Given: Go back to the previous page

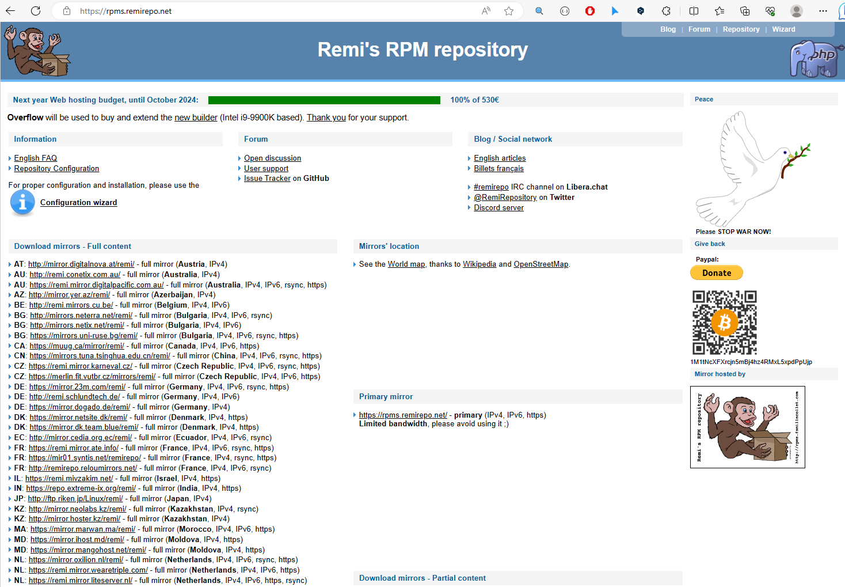Looking at the screenshot, I should (x=10, y=11).
